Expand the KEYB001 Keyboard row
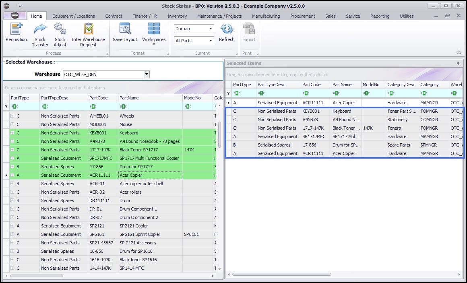Viewport: 467px width, 283px height. point(12,133)
